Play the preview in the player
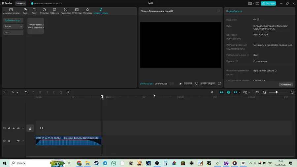Screen dimensions: 297x167 tap(180, 84)
